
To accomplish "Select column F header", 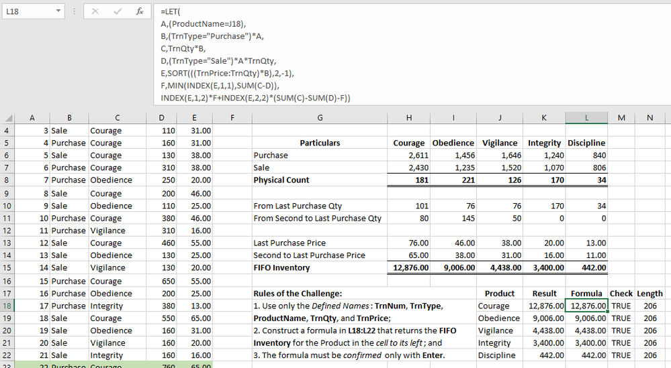I will 232,118.
